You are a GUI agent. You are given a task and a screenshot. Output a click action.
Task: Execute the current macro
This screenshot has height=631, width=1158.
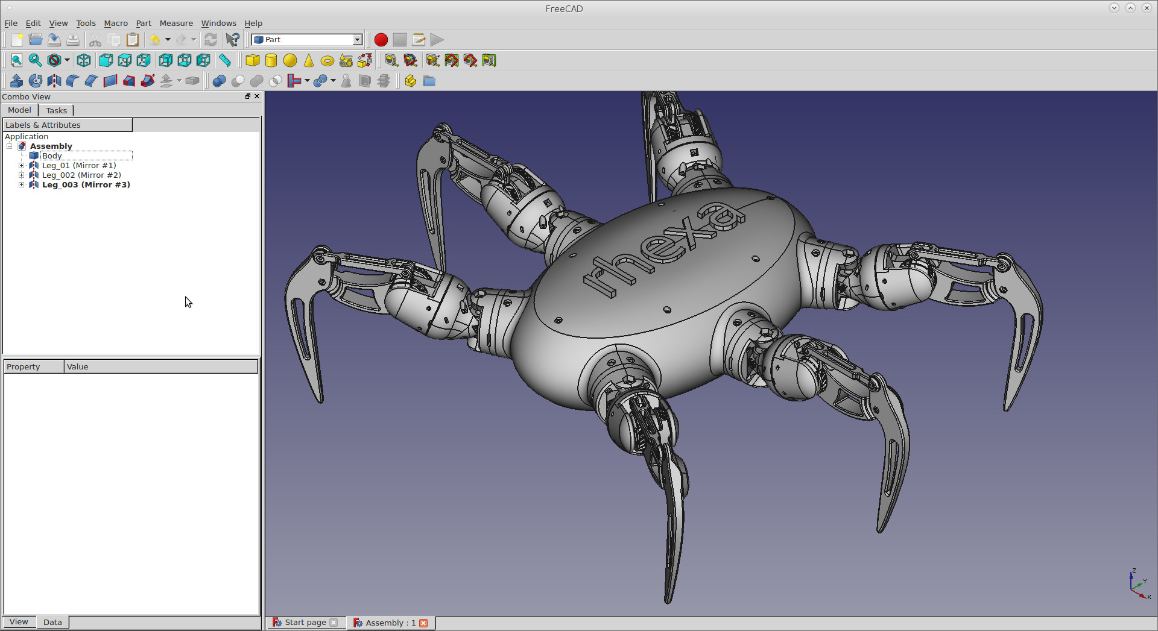click(436, 40)
